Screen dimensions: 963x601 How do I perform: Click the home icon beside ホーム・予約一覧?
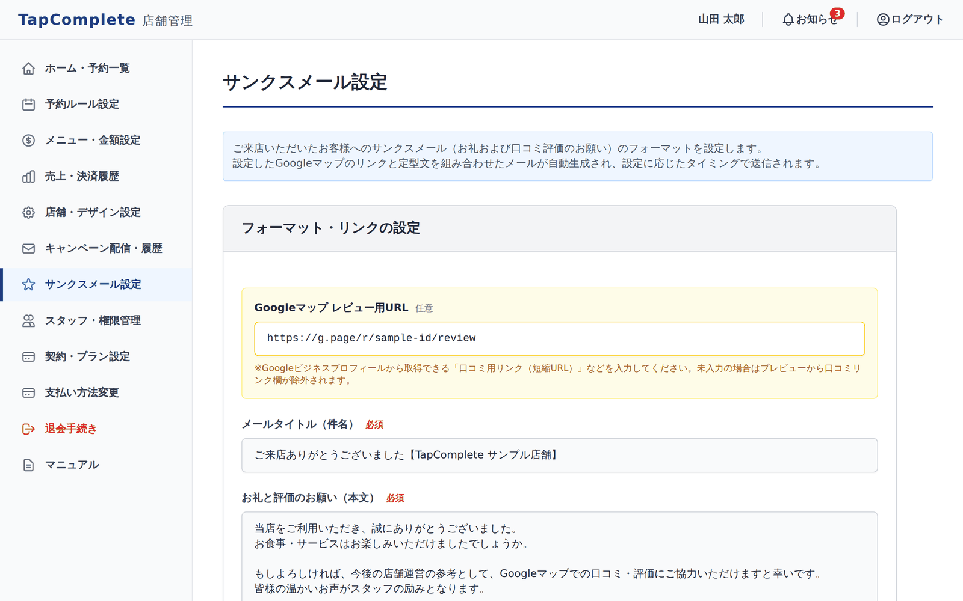coord(28,68)
